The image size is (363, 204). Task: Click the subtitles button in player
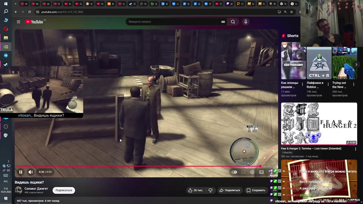click(243, 172)
